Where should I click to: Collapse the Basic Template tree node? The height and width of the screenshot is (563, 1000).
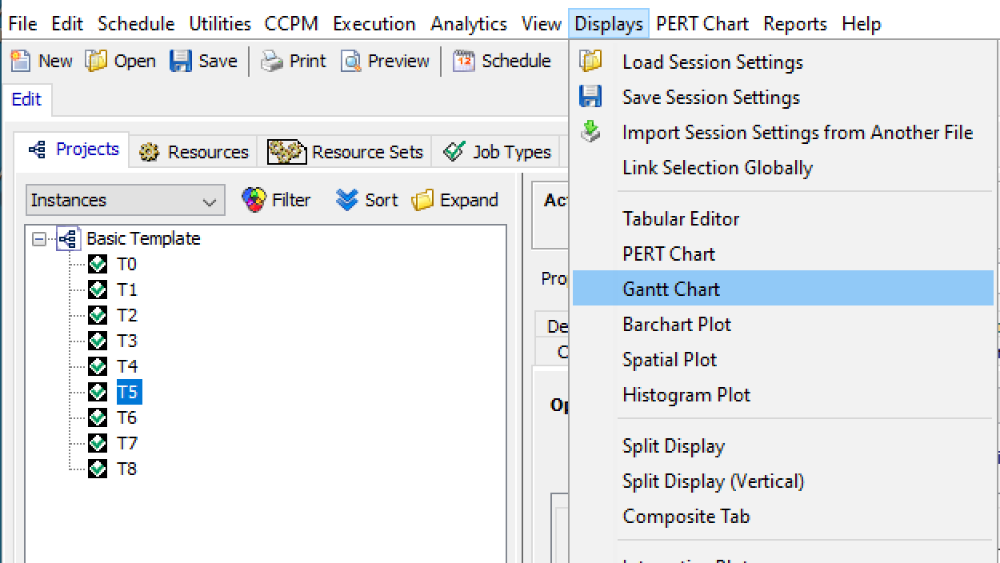pos(38,239)
